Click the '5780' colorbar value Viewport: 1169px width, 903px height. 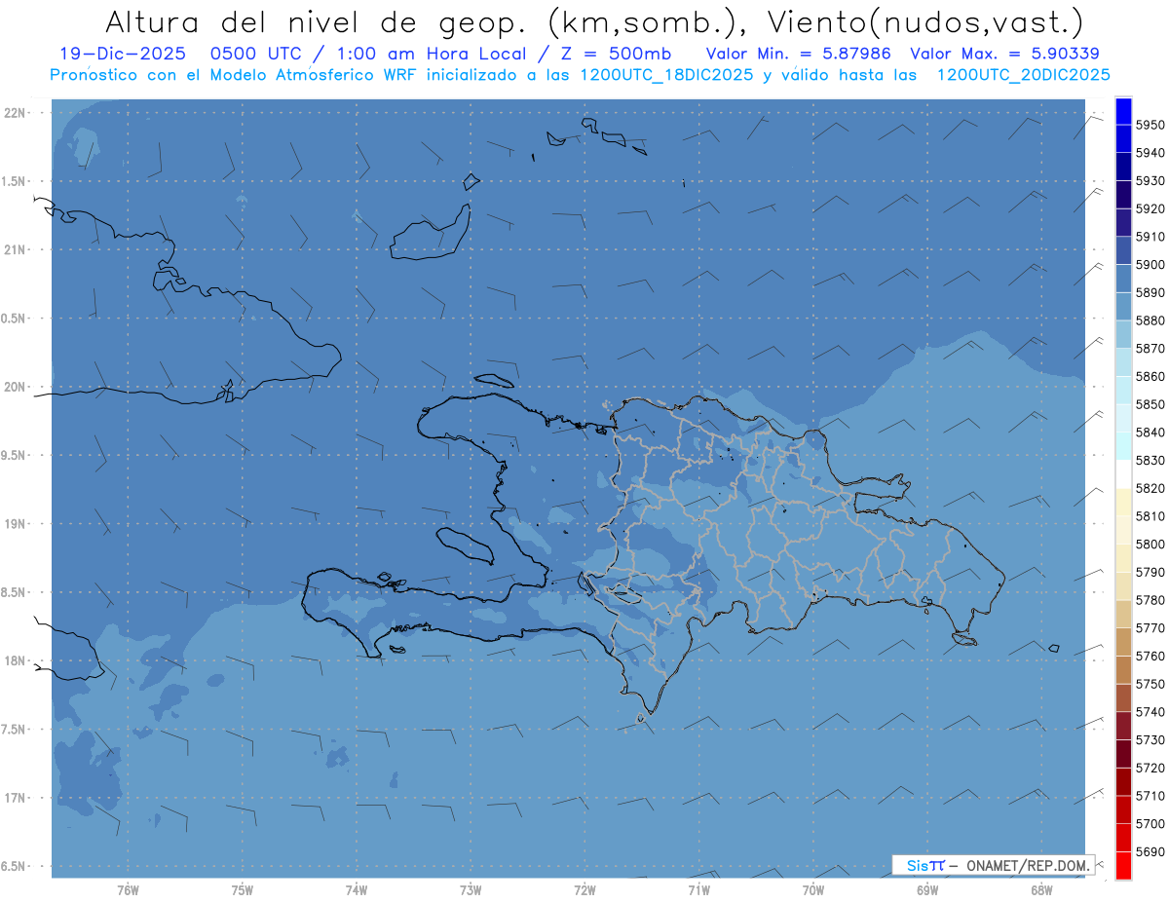coord(1150,600)
